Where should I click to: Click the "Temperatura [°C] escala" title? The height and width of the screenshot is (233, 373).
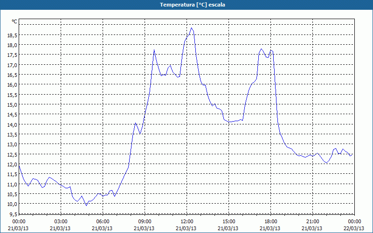(x=192, y=5)
